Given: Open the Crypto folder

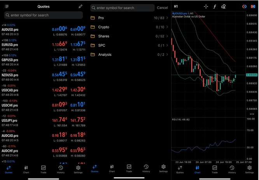Looking at the screenshot, I should coord(129,27).
